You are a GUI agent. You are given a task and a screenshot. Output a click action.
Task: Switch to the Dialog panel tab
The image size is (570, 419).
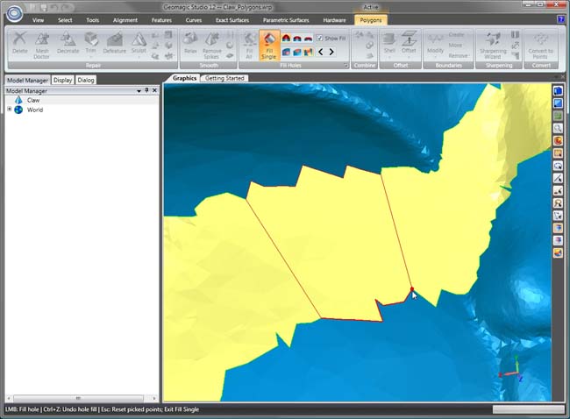click(x=86, y=80)
